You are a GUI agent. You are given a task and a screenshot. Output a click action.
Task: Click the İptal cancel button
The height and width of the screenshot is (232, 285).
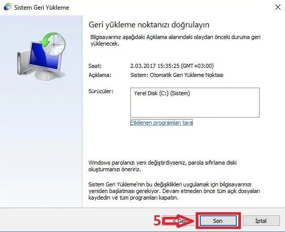click(x=261, y=221)
